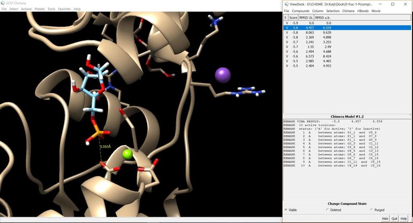
Task: Open the ViewDock File menu
Action: click(x=287, y=11)
